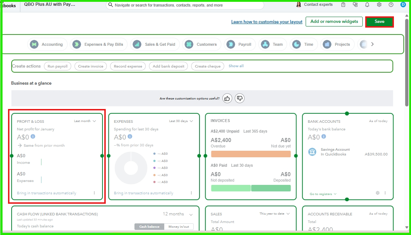Open Bank Accounts widget gear settings
Image resolution: width=411 pixels, height=235 pixels.
tap(378, 193)
